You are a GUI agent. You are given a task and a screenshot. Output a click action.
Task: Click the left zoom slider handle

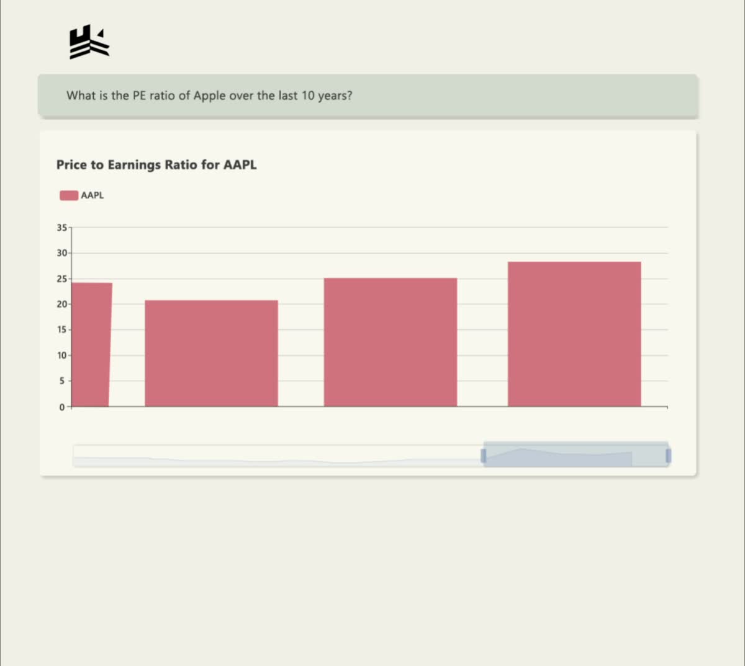tap(483, 456)
